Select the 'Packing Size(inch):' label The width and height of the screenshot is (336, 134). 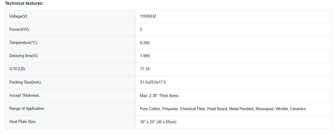25,82
